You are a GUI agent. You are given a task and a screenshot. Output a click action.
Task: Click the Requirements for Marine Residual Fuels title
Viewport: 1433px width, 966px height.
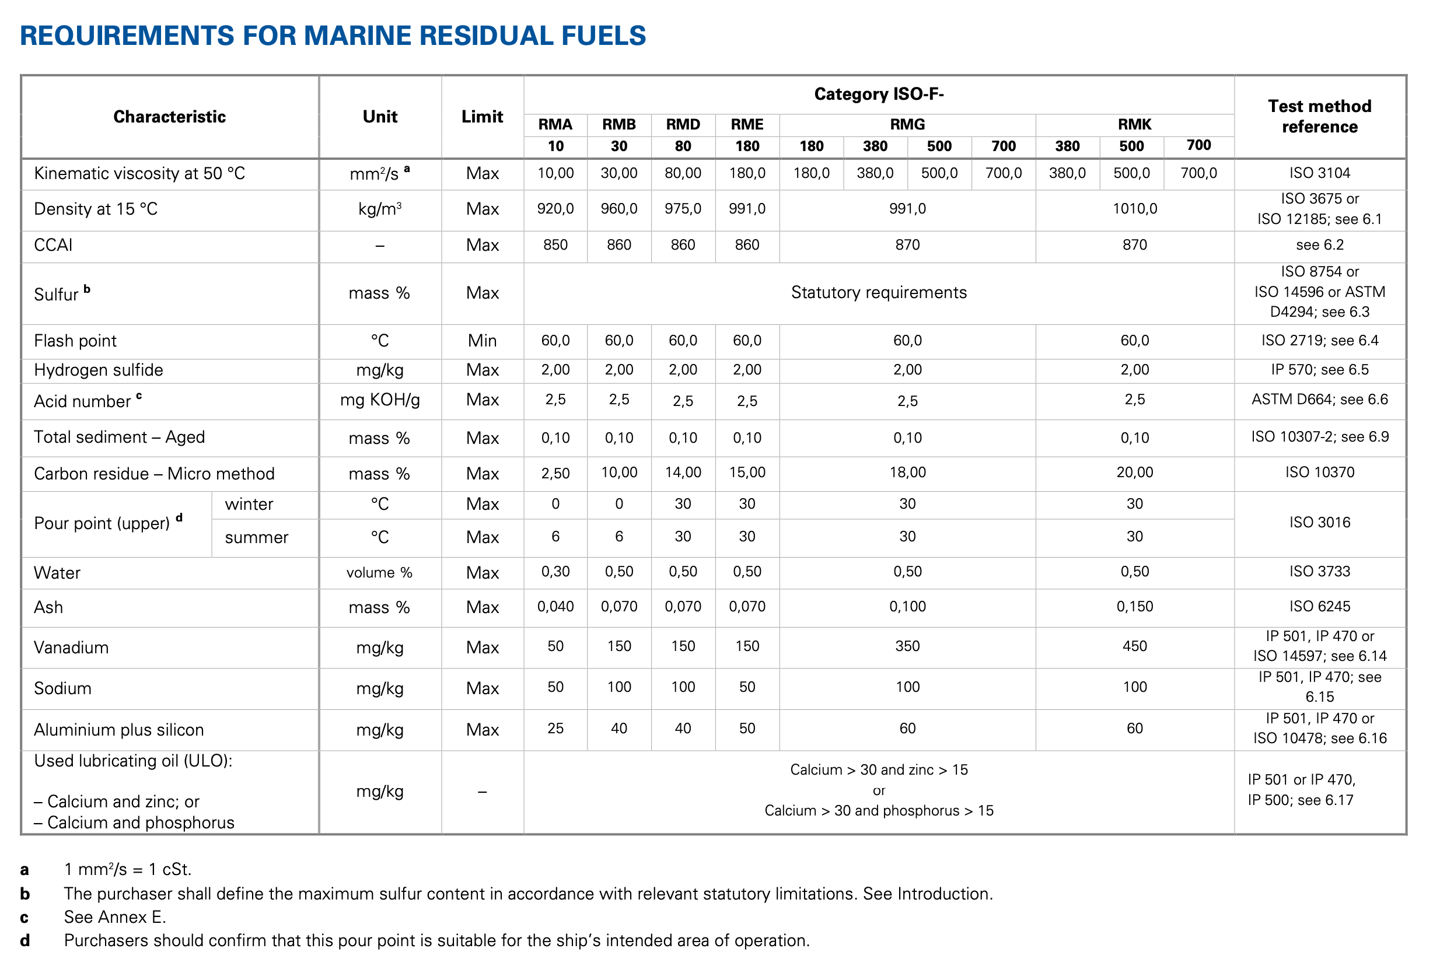tap(333, 36)
